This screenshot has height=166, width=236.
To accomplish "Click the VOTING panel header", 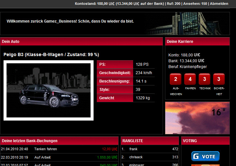I will coord(205,141).
